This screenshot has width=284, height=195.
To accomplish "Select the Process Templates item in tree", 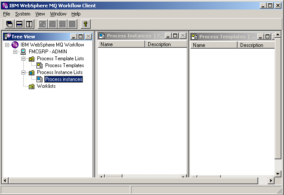I will point(64,65).
